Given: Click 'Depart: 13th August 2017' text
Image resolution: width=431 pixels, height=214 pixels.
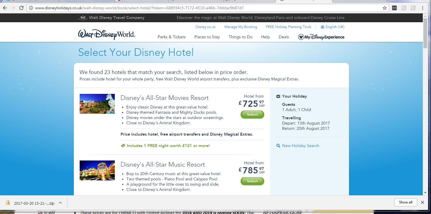Looking at the screenshot, I should click(306, 123).
